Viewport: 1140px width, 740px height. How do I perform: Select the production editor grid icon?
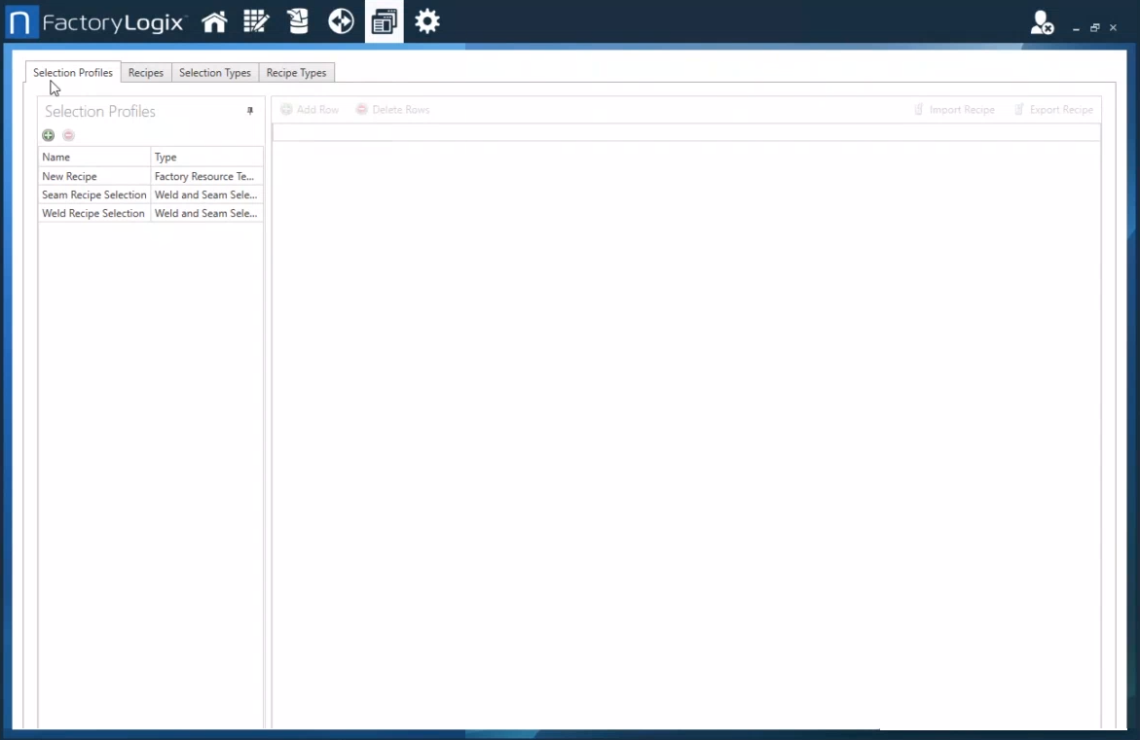pos(256,20)
